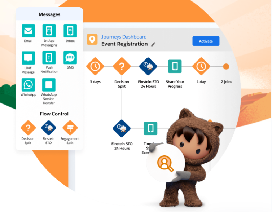Click the Event Registration title
Screen dimensions: 272x212
(124, 44)
